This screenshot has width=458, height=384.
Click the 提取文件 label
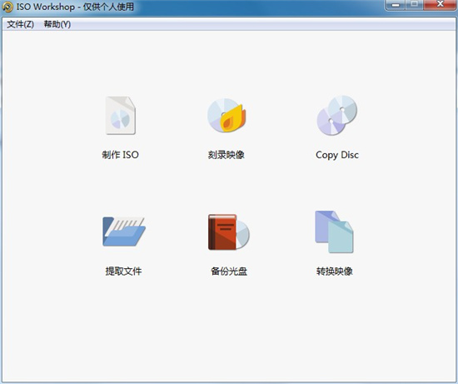tap(123, 271)
